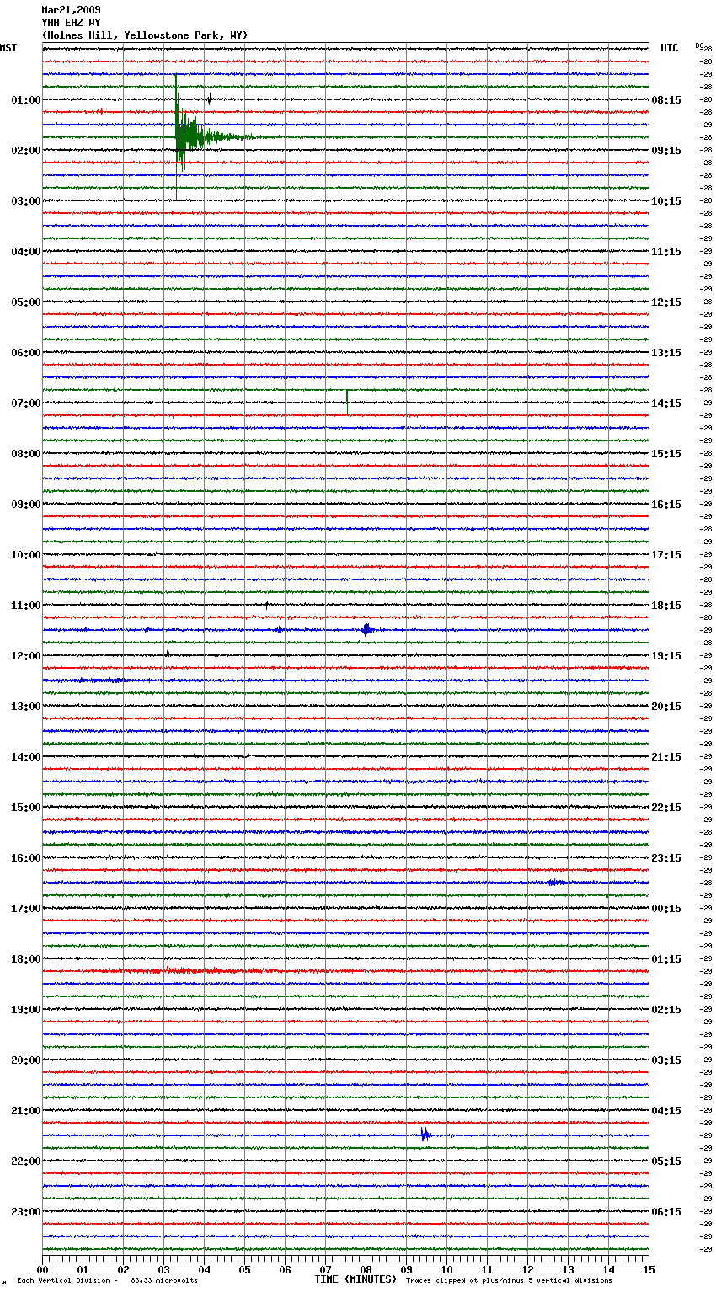Select the 18:00 MST time label
This screenshot has height=1292, width=716.
pos(26,959)
